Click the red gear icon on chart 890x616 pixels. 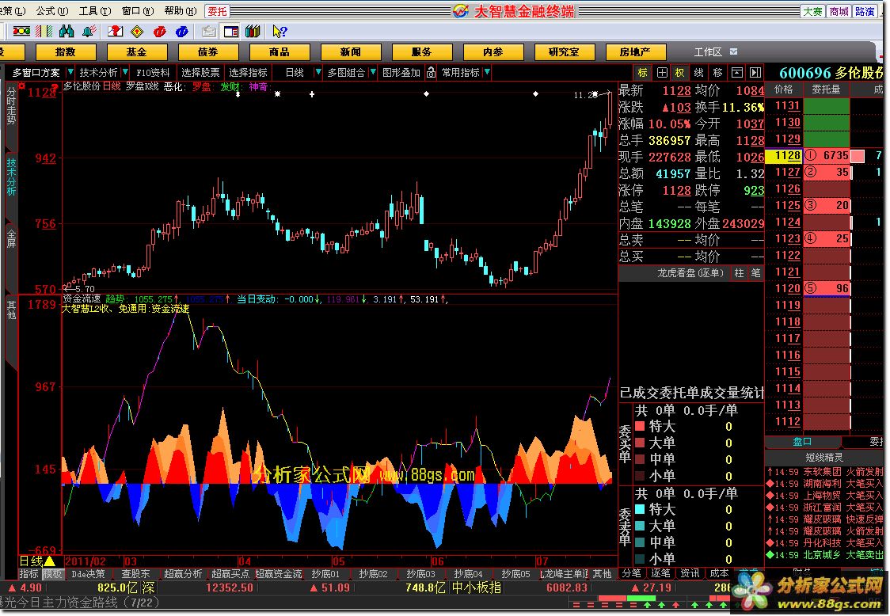point(21,86)
